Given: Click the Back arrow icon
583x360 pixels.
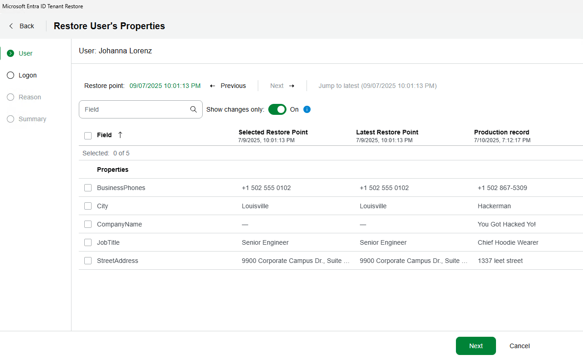Looking at the screenshot, I should pyautogui.click(x=11, y=26).
